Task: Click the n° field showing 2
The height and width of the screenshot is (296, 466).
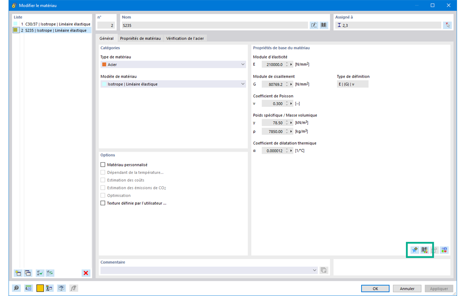Action: click(x=106, y=25)
